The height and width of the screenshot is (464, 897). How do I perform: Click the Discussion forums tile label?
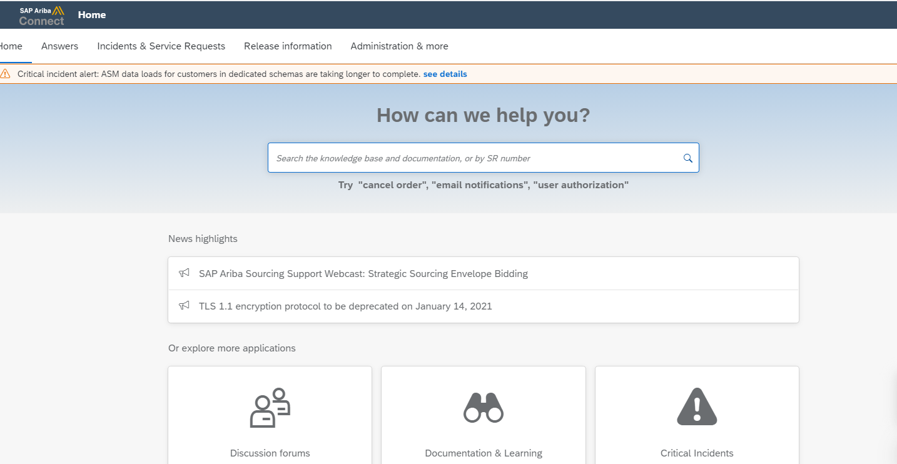click(x=270, y=453)
